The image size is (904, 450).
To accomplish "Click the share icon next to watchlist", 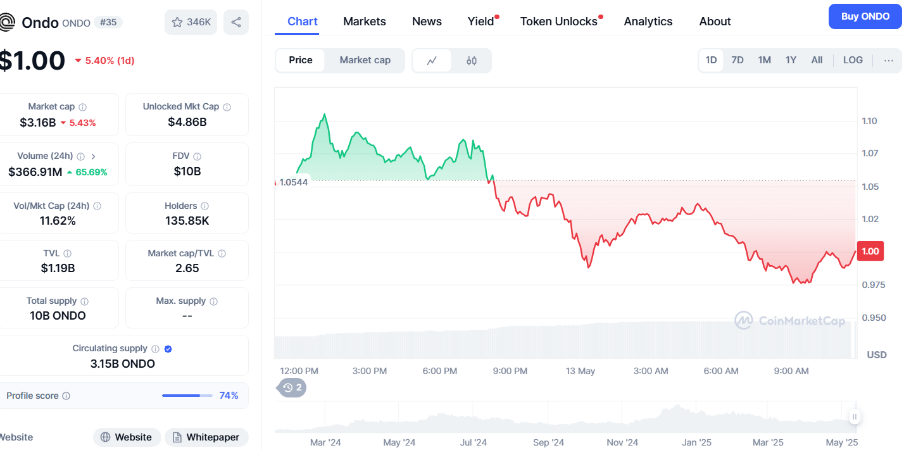I will point(236,22).
